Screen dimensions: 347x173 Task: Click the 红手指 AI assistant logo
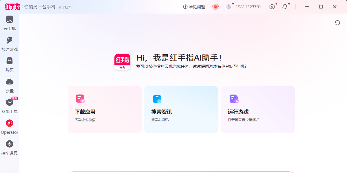(x=122, y=62)
